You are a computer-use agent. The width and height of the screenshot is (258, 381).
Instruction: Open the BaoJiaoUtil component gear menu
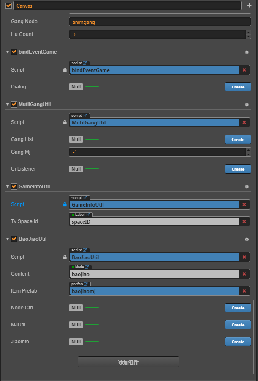click(247, 239)
